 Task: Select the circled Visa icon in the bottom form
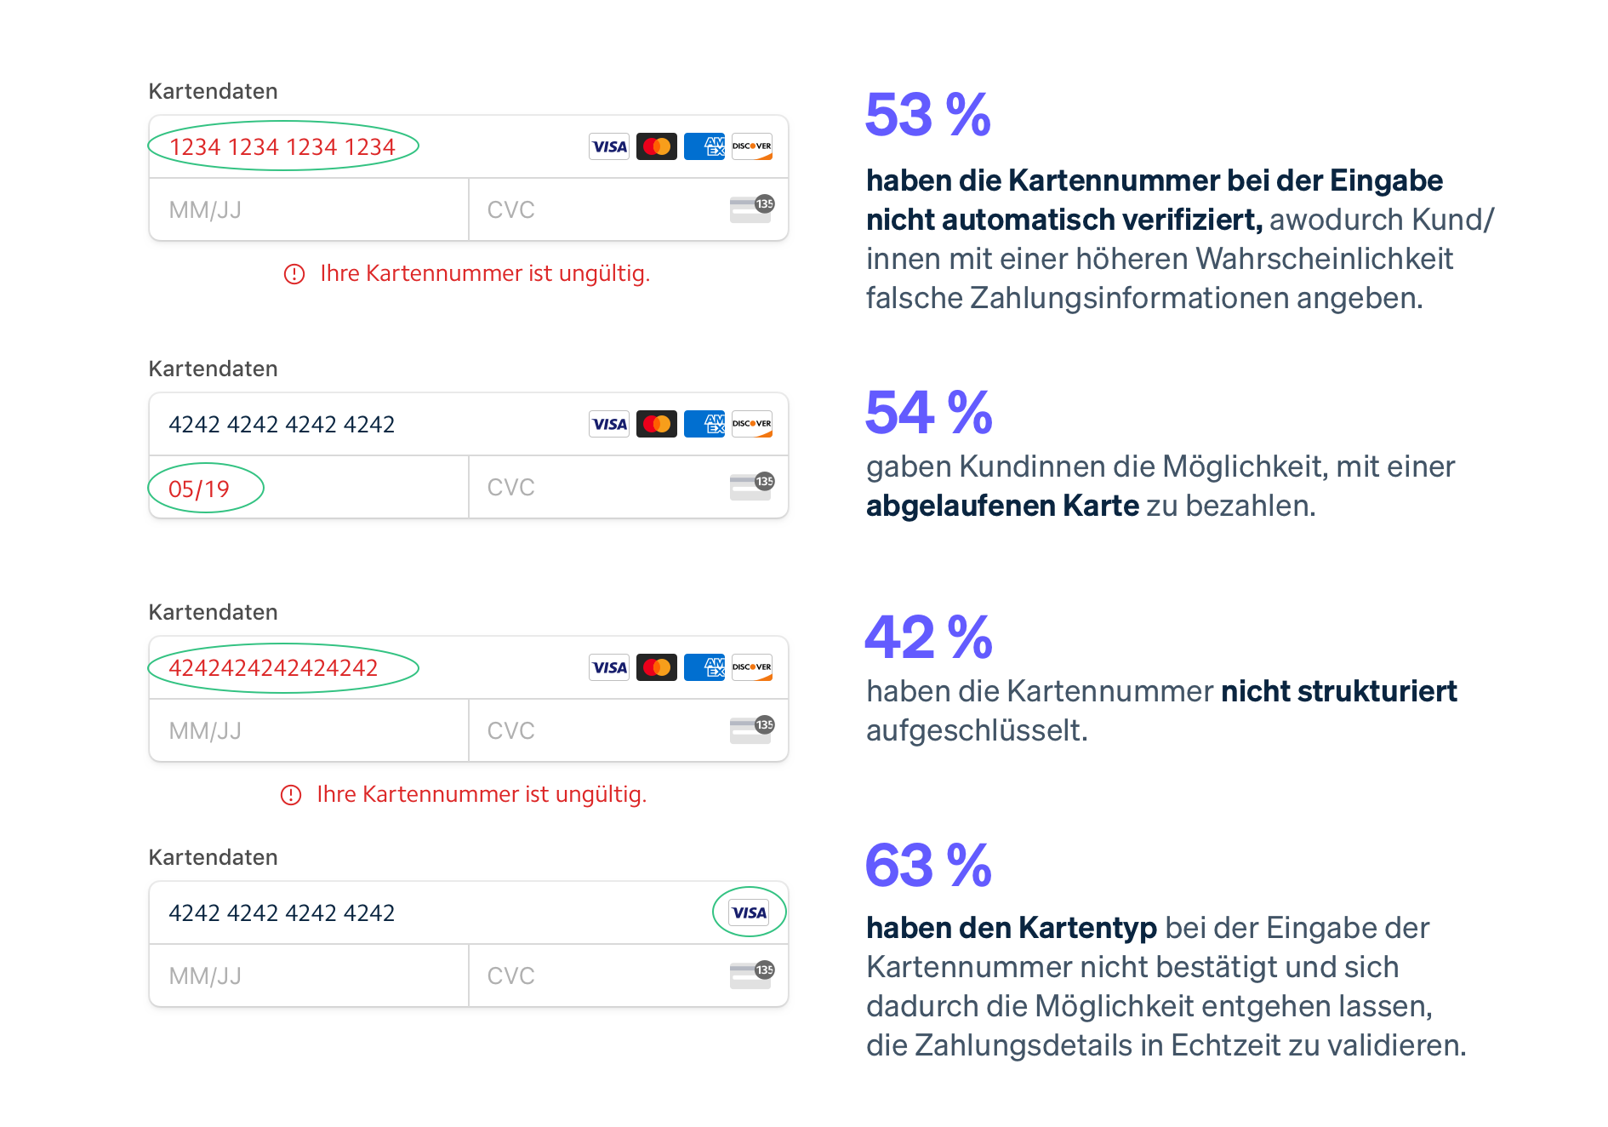[749, 912]
